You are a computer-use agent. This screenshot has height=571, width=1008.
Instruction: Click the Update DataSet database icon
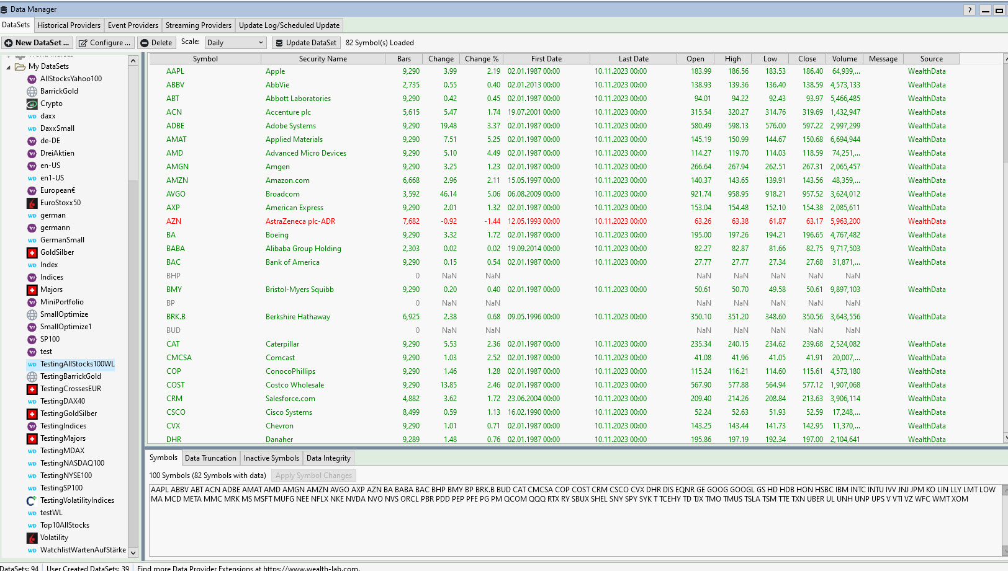(279, 43)
